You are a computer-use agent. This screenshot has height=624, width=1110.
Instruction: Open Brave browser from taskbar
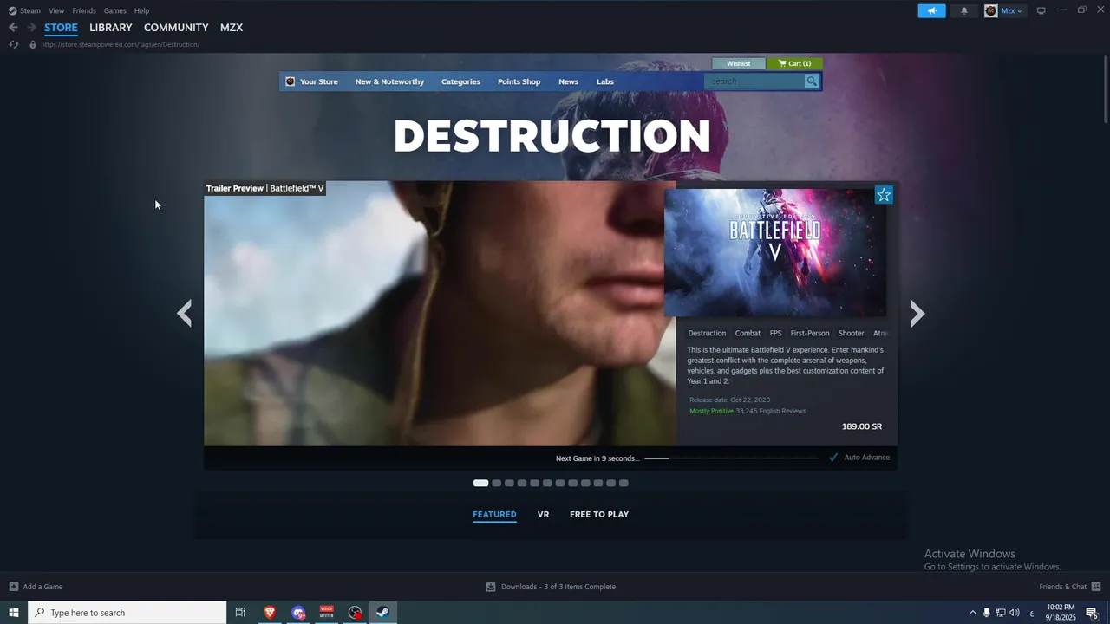[x=270, y=613]
